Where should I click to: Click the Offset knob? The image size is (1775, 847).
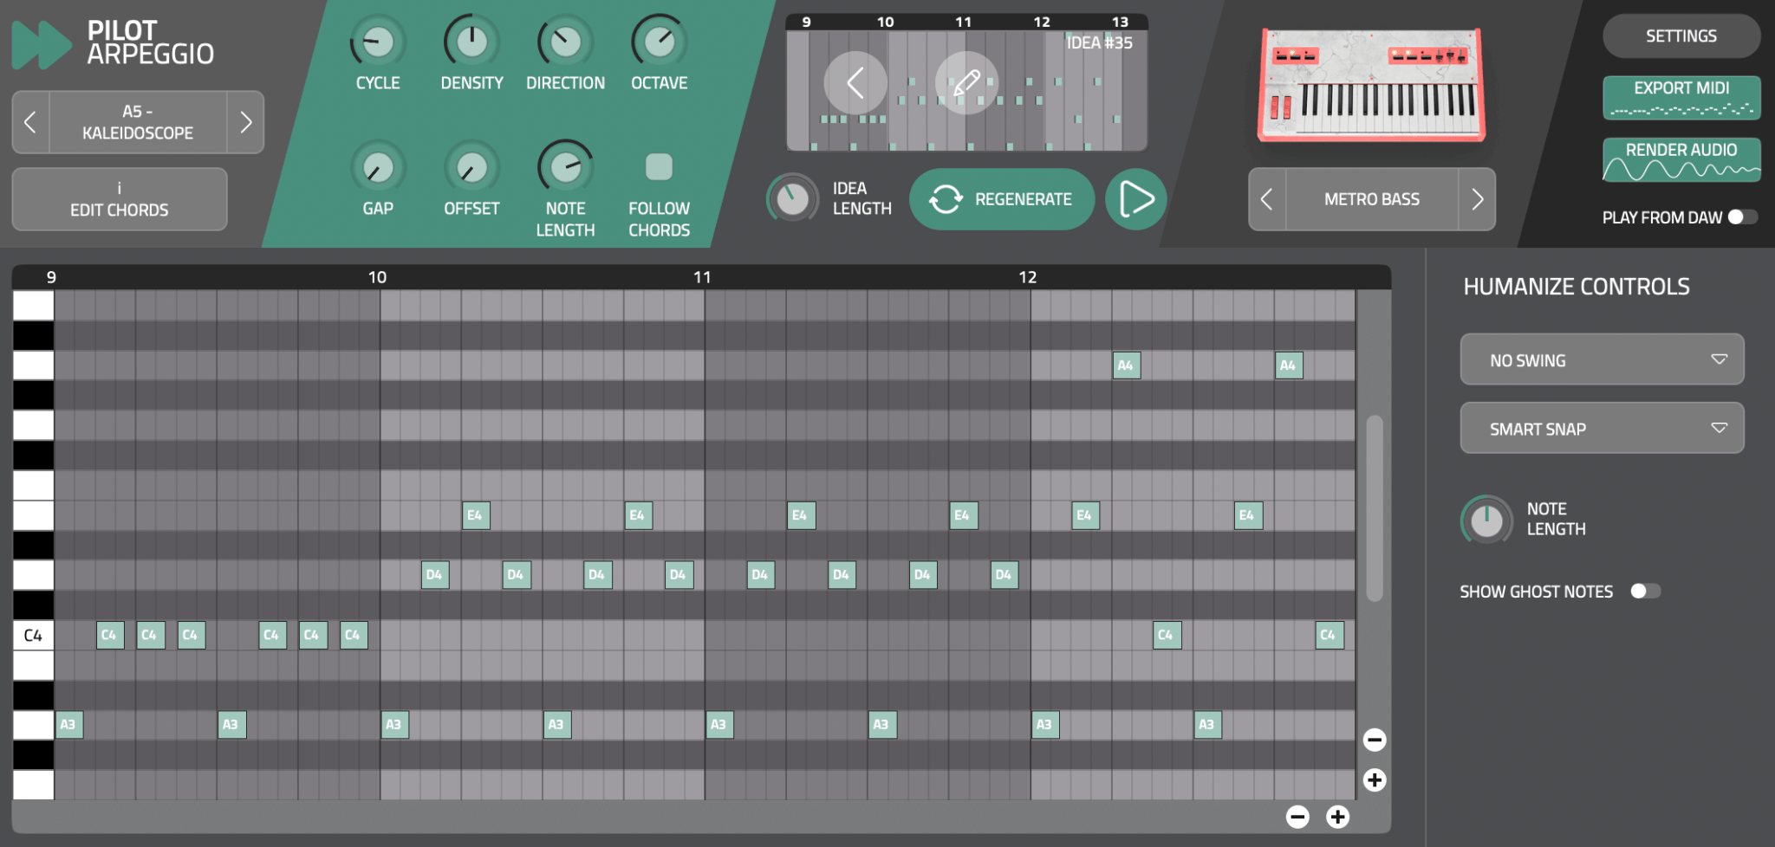pos(471,167)
